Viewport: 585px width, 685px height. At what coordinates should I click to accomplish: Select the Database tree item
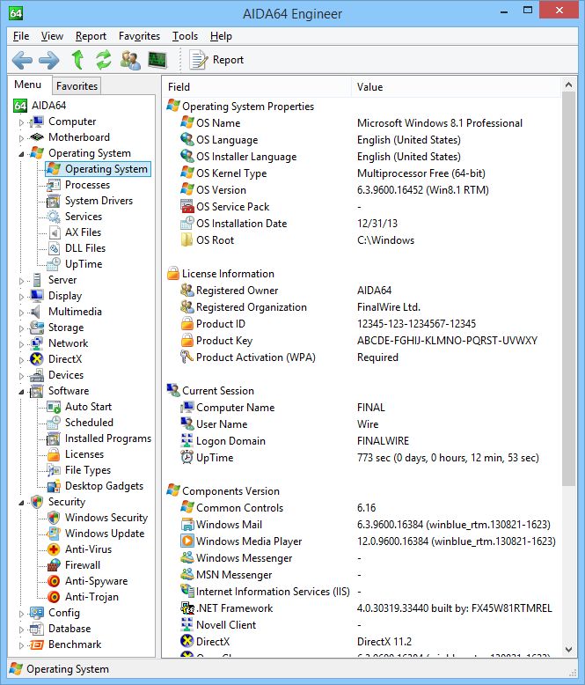click(69, 629)
